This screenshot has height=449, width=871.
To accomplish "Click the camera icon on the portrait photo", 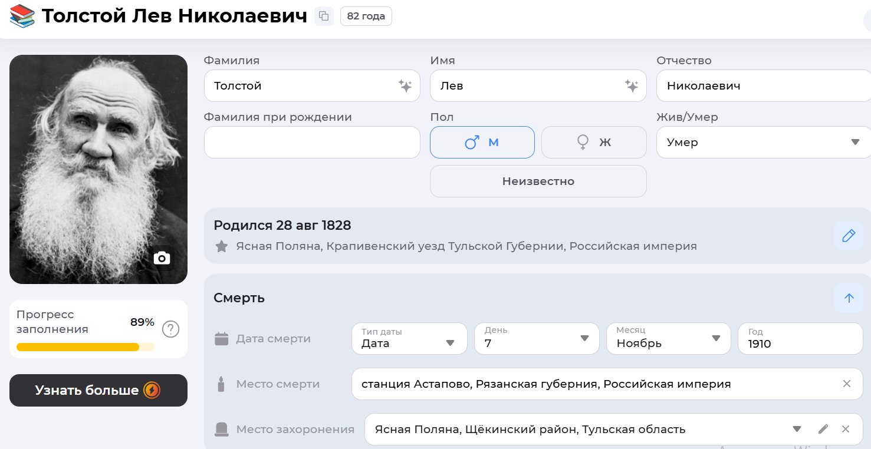I will [162, 258].
